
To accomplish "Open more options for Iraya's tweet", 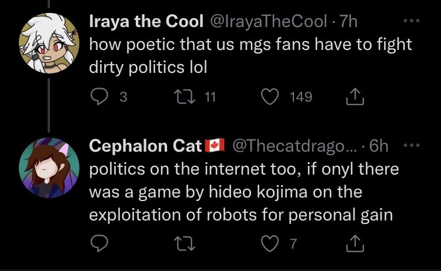I will 412,21.
